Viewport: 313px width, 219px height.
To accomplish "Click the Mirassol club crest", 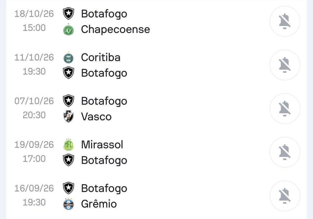I will 69,145.
